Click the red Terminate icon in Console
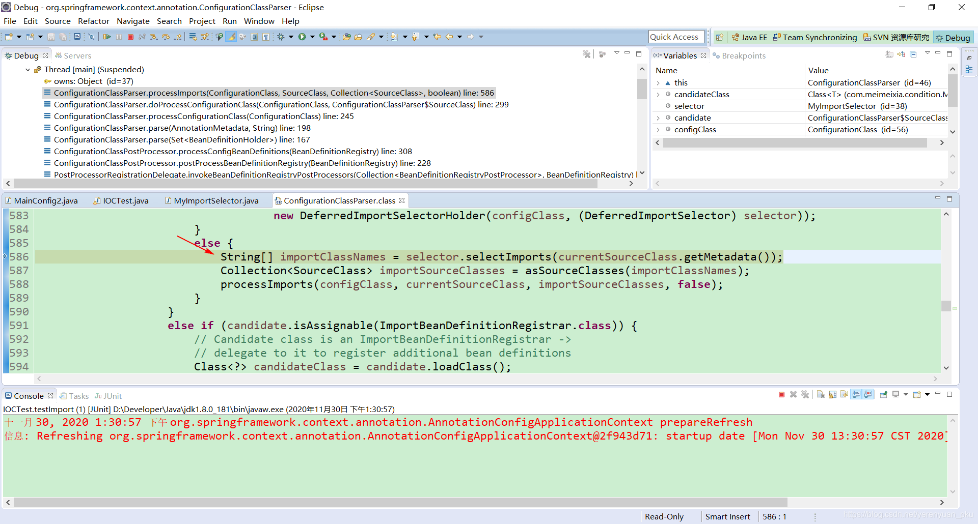978x524 pixels. (x=781, y=394)
